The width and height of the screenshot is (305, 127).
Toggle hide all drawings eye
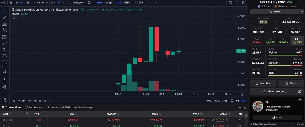click(4, 99)
